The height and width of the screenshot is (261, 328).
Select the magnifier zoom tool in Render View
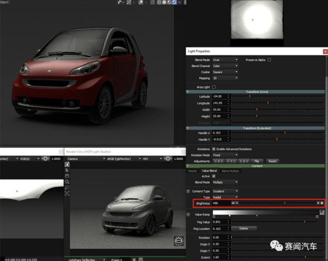67,182
